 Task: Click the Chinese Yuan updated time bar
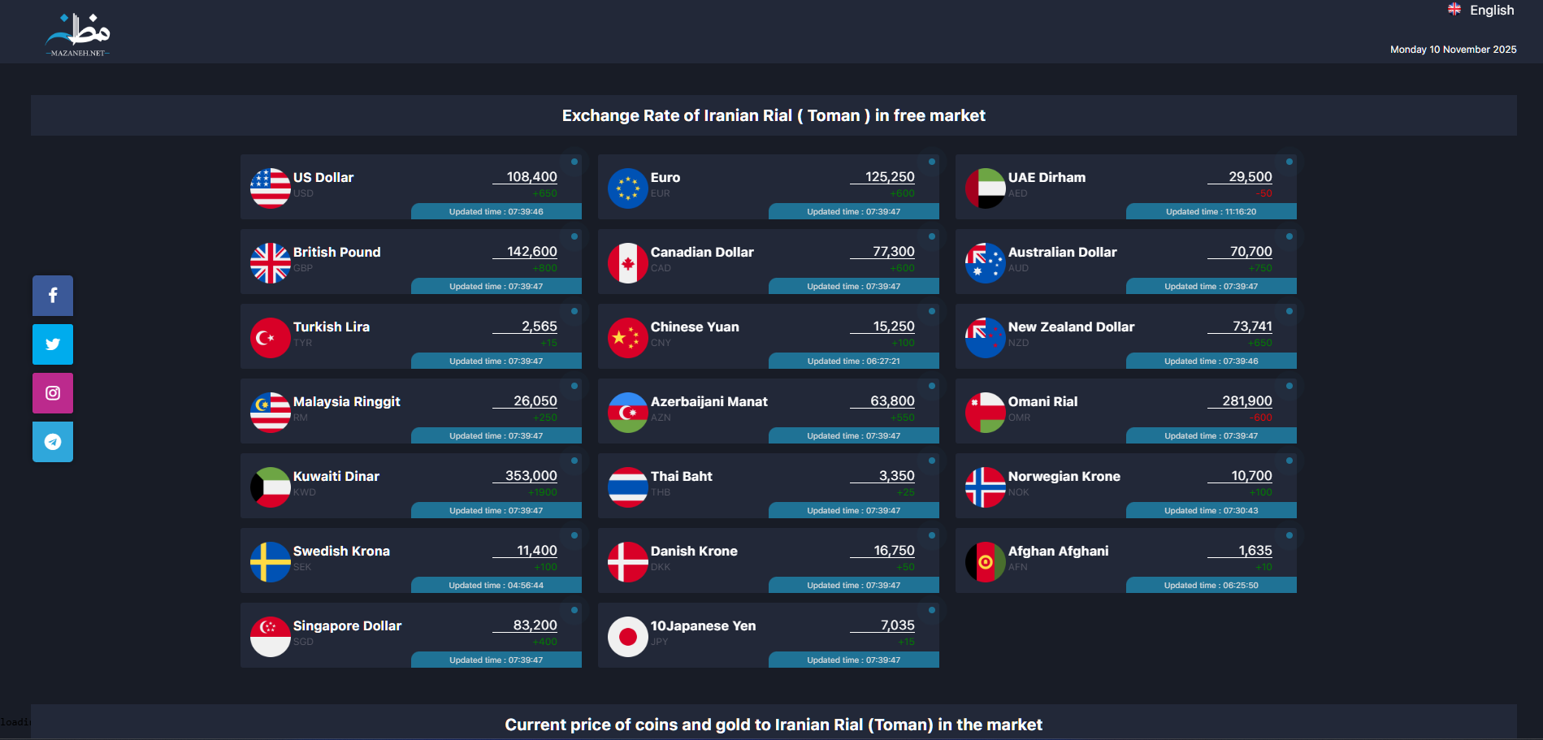coord(853,361)
